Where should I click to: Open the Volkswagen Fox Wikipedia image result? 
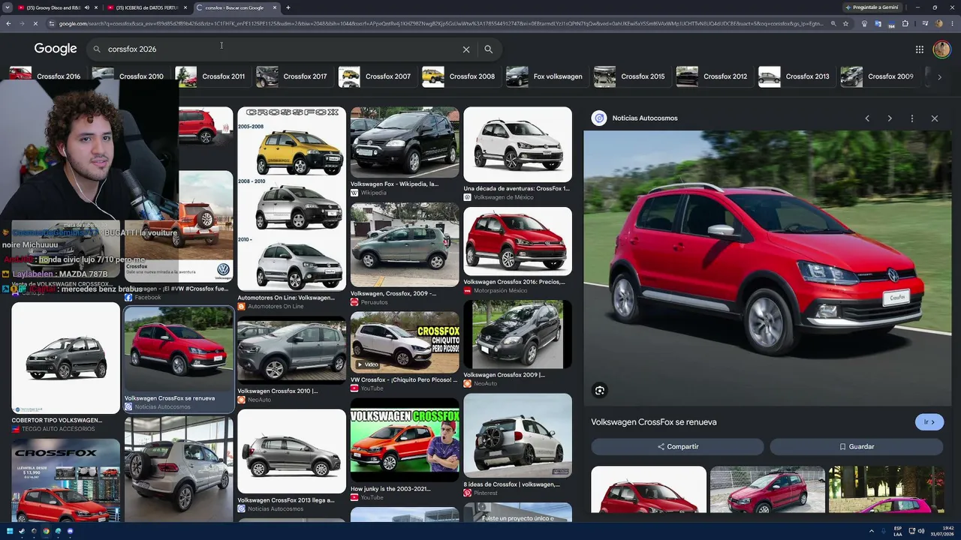405,142
